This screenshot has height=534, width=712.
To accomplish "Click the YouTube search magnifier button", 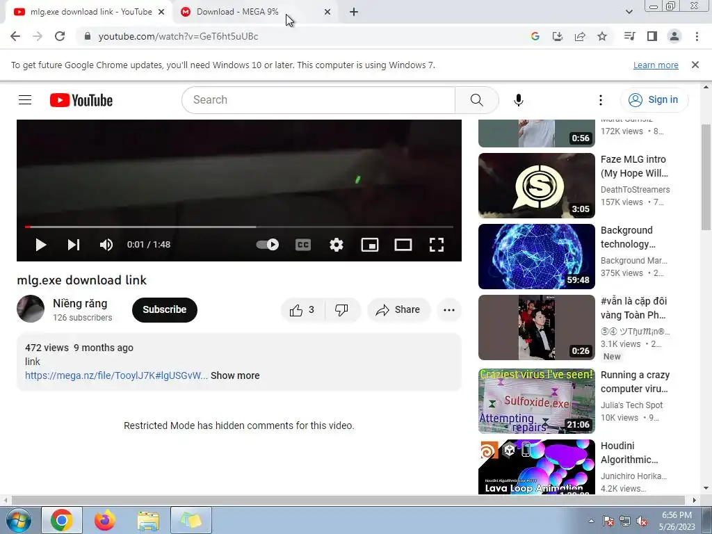I will coord(477,100).
